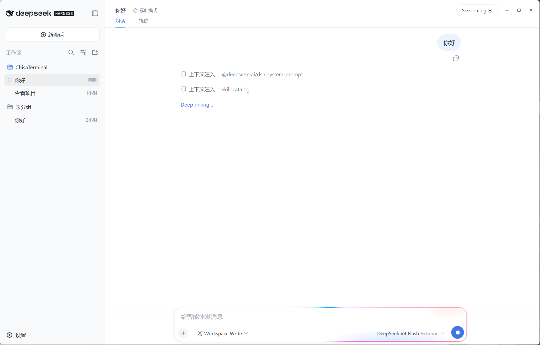Click the 工作区 section label
The image size is (540, 345).
pos(14,53)
